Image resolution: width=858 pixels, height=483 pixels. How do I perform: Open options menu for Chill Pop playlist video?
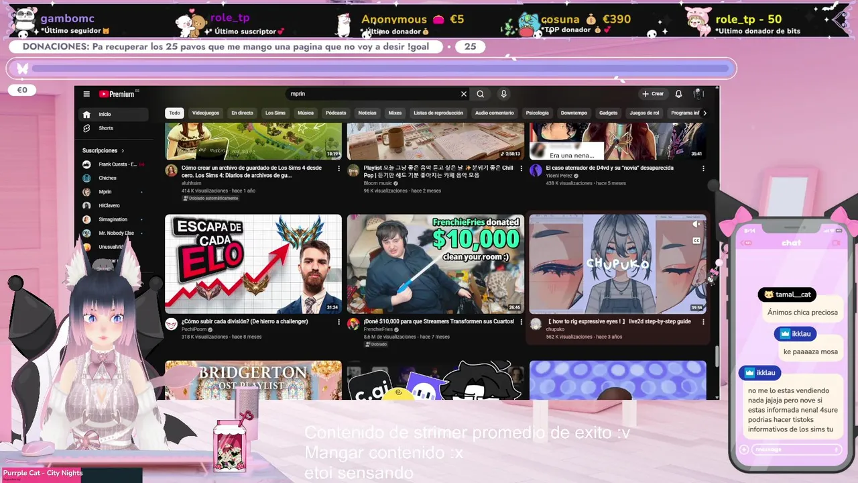point(521,168)
